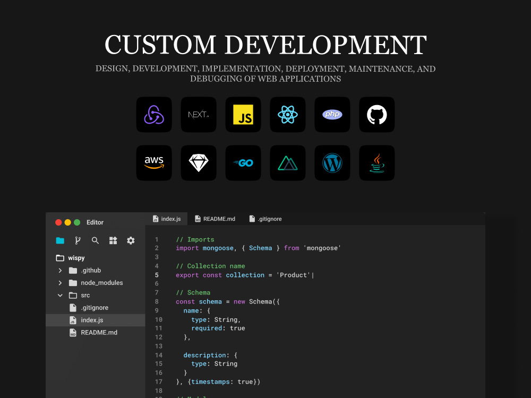Click the yellow minimize dot in the Editor window
Screen dimensions: 531x398
click(x=68, y=222)
